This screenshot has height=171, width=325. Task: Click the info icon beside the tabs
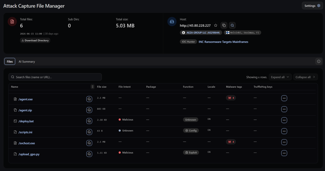319,61
